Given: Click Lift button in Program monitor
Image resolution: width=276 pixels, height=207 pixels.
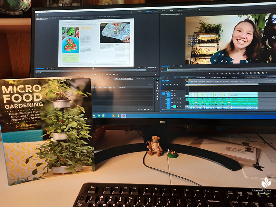Looking at the screenshot, I should pos(243,73).
